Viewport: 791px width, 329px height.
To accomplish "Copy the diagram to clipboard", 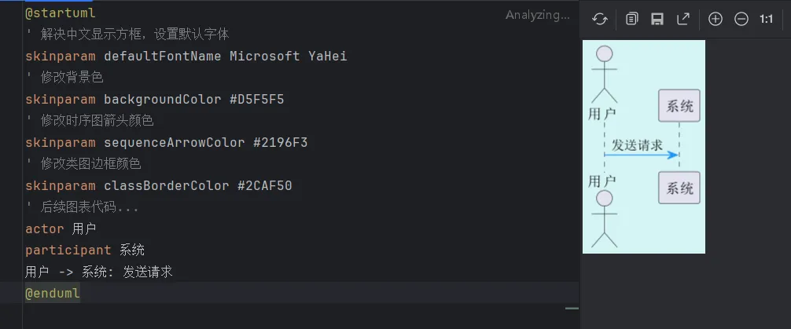I will [x=631, y=19].
